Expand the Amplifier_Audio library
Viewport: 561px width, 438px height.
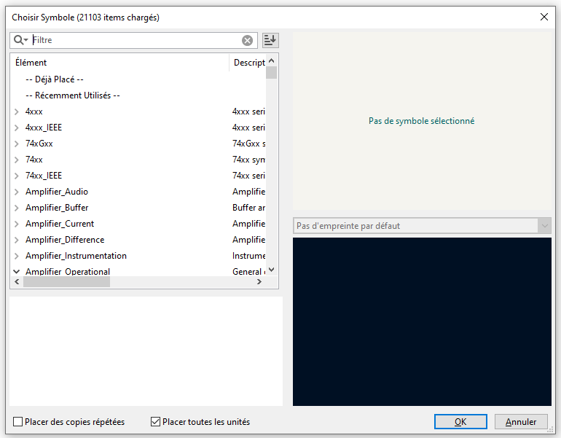coord(17,192)
